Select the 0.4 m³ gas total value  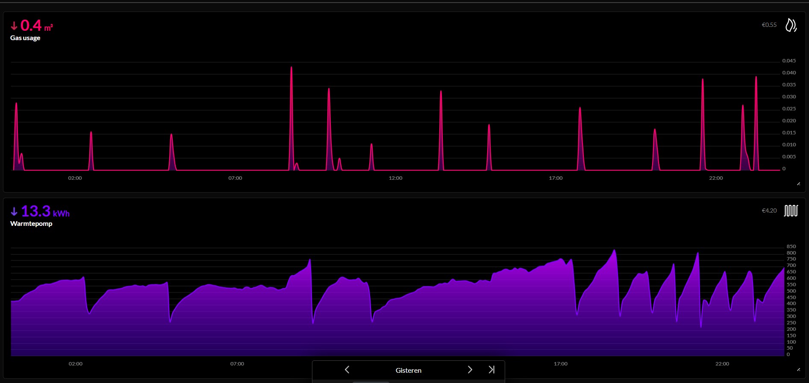[32, 26]
